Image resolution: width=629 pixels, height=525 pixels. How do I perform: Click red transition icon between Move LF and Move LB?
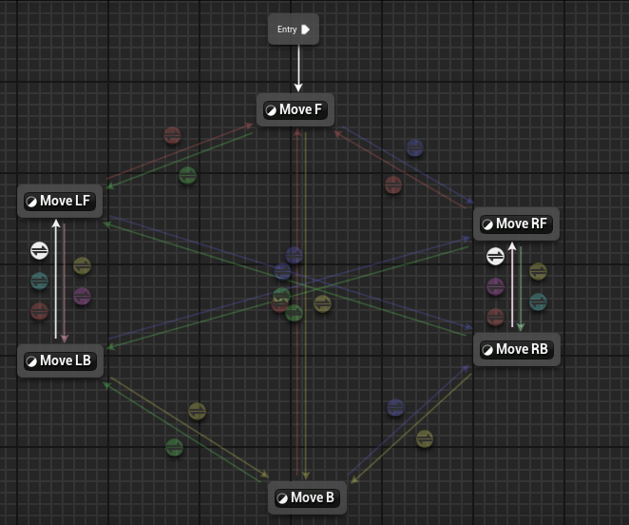point(39,311)
